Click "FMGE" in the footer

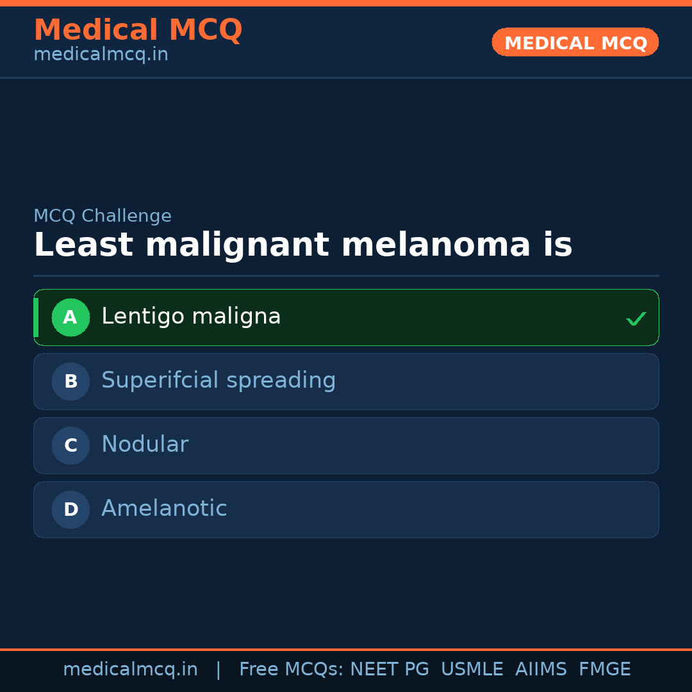(x=604, y=670)
